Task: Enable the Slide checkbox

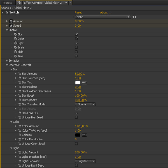Action: coord(76,52)
